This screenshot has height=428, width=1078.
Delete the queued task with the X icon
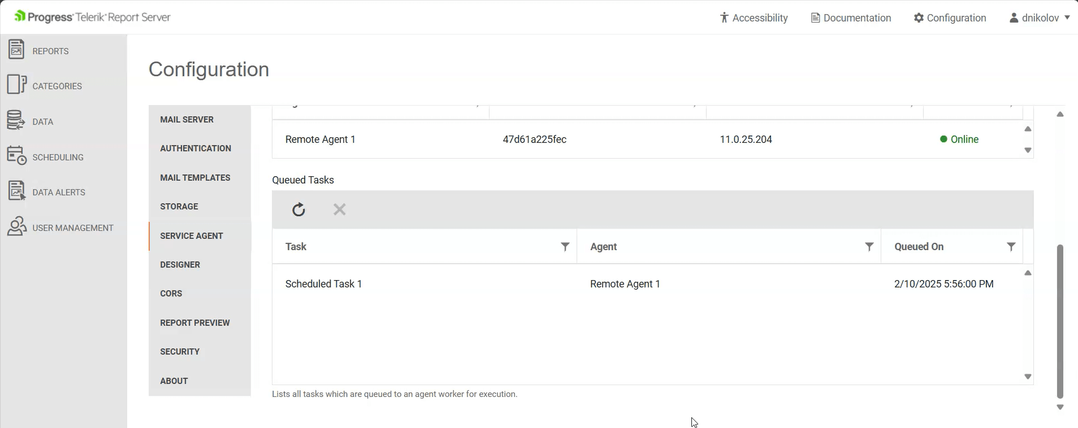pyautogui.click(x=339, y=209)
